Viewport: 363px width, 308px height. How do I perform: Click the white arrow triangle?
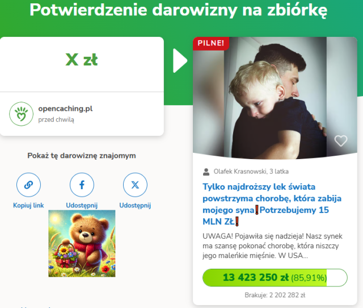click(x=180, y=61)
